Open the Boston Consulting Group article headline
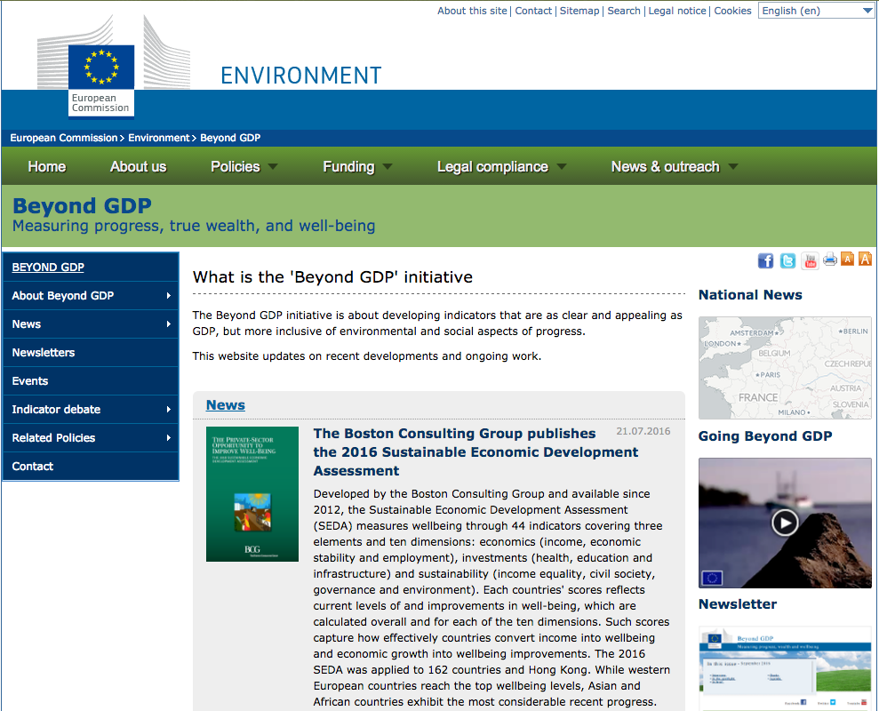Viewport: 879px width, 711px height. (x=475, y=452)
